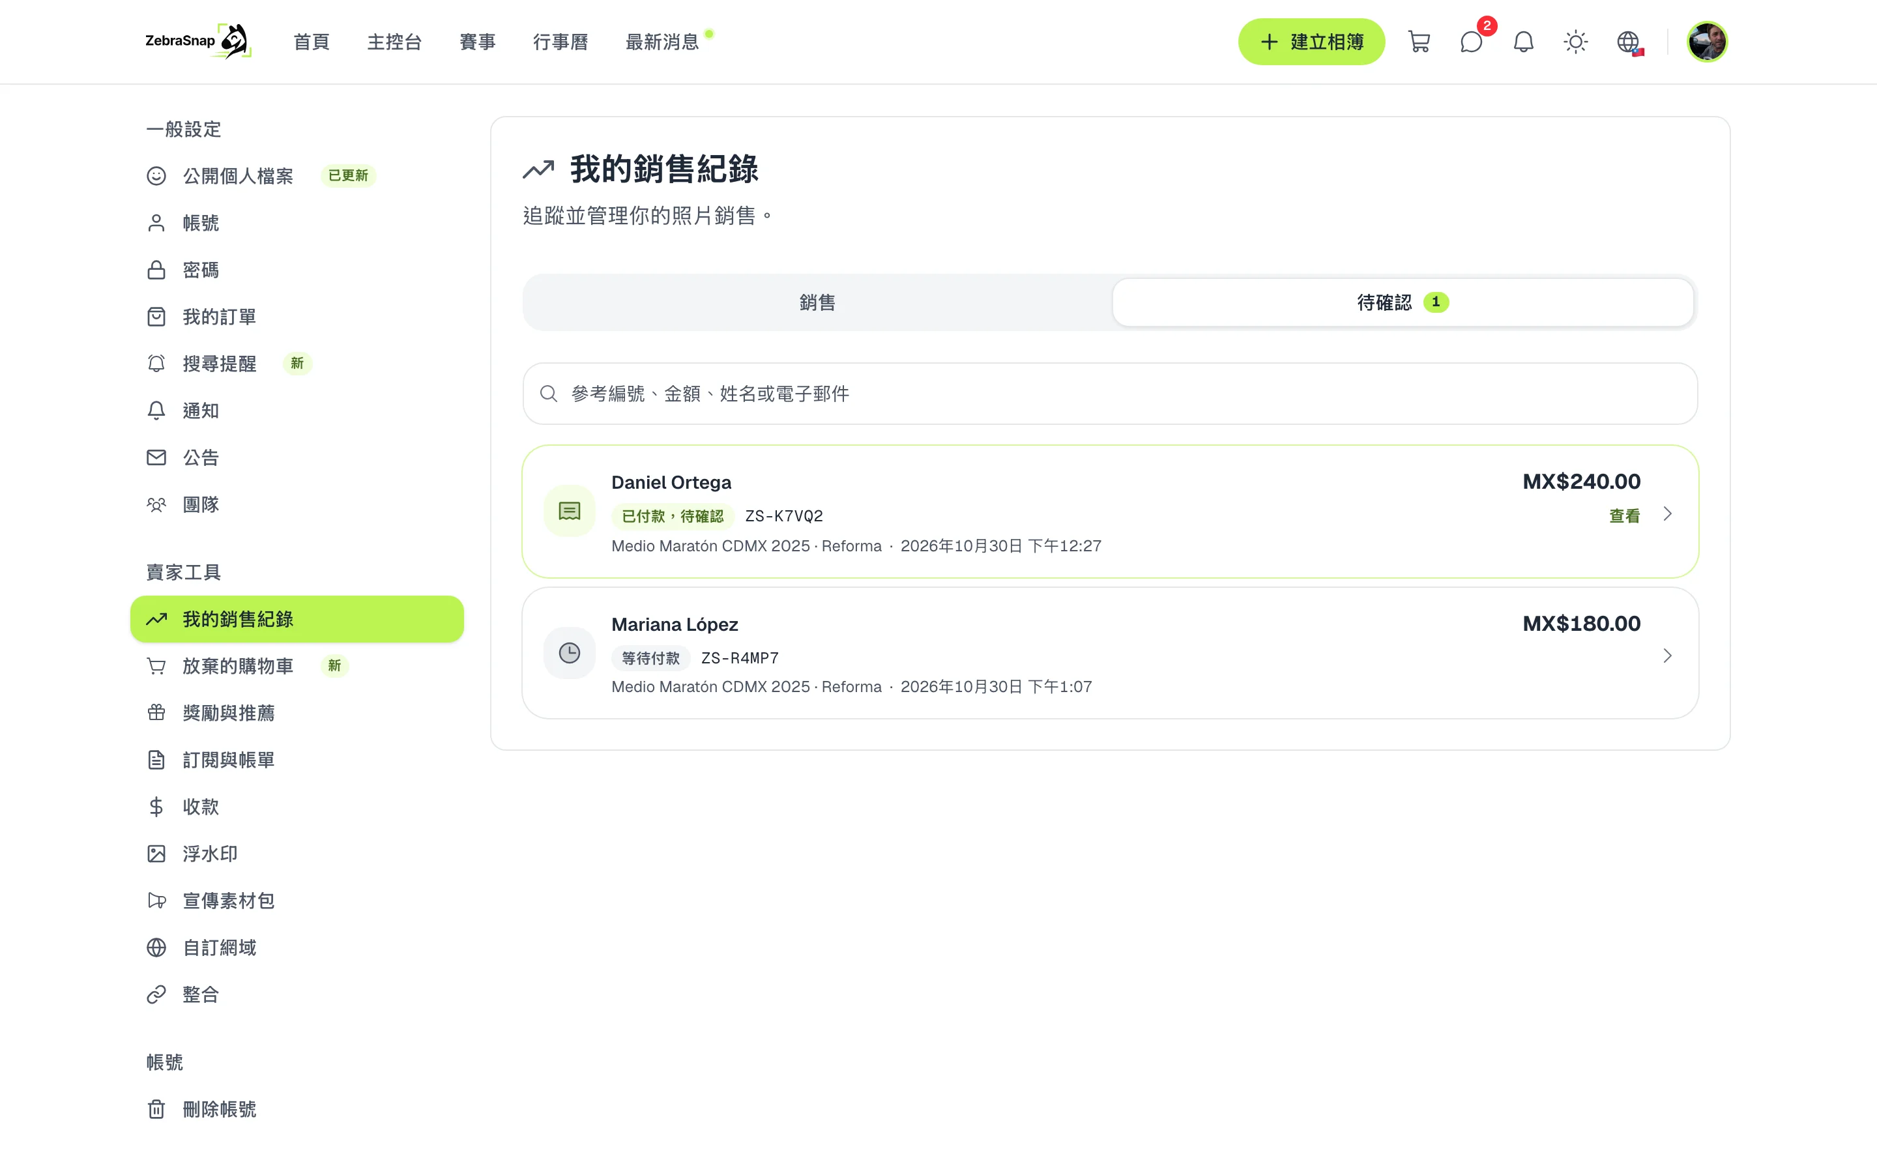Click the ZebraSnap logo
Screen dimensions: 1877x1173
(197, 41)
